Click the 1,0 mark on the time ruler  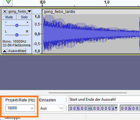(x=107, y=2)
